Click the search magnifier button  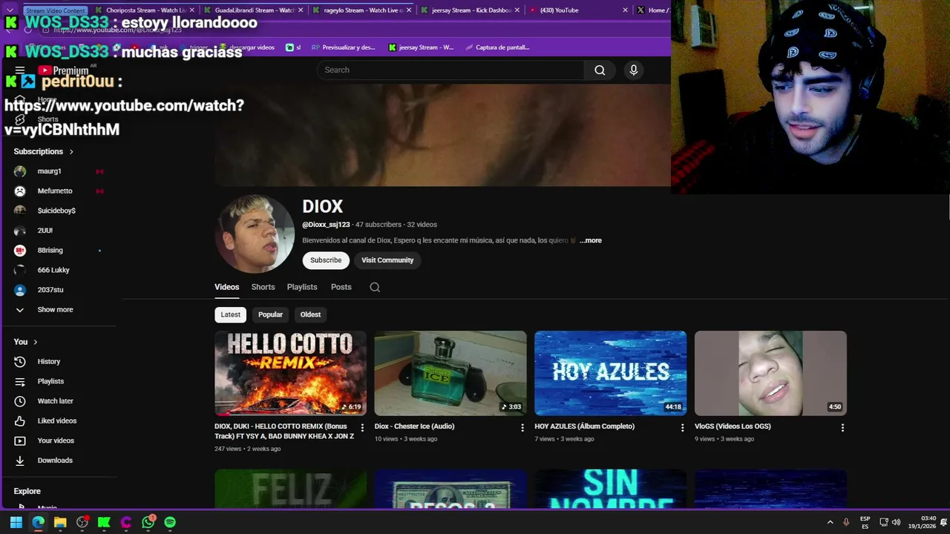(x=600, y=70)
